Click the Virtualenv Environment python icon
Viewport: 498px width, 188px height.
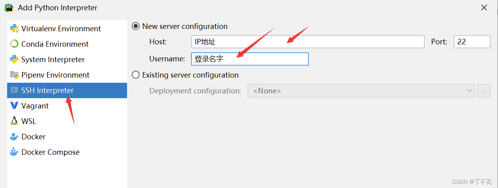(15, 28)
